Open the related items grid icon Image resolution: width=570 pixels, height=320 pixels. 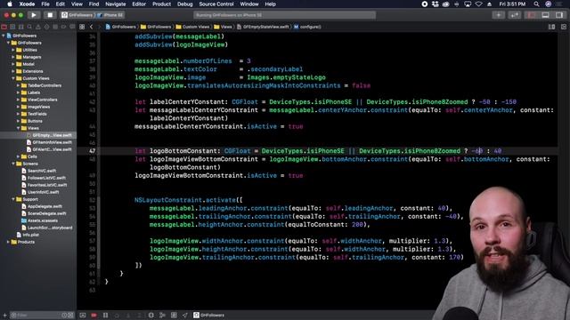click(82, 27)
